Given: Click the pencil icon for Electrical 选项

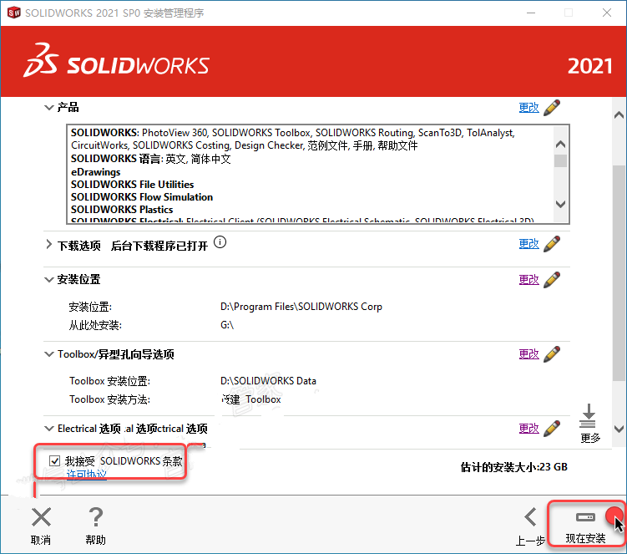Looking at the screenshot, I should pos(552,429).
